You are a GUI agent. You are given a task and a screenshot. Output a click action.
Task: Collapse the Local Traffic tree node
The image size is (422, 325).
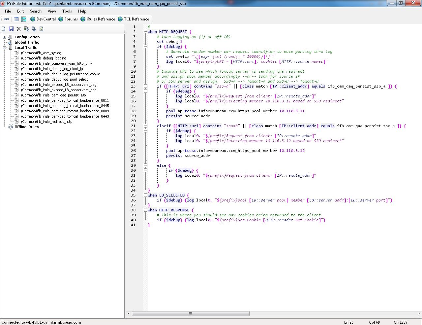pos(5,48)
